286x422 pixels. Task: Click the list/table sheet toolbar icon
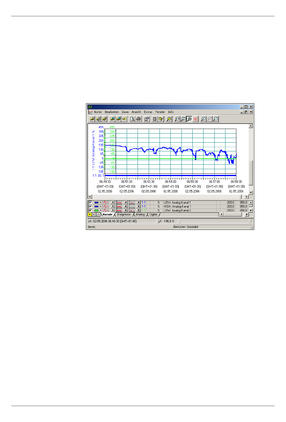point(155,119)
